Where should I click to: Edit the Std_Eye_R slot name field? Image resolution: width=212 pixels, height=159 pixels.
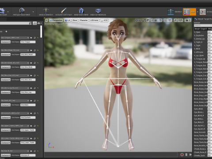tap(28, 155)
